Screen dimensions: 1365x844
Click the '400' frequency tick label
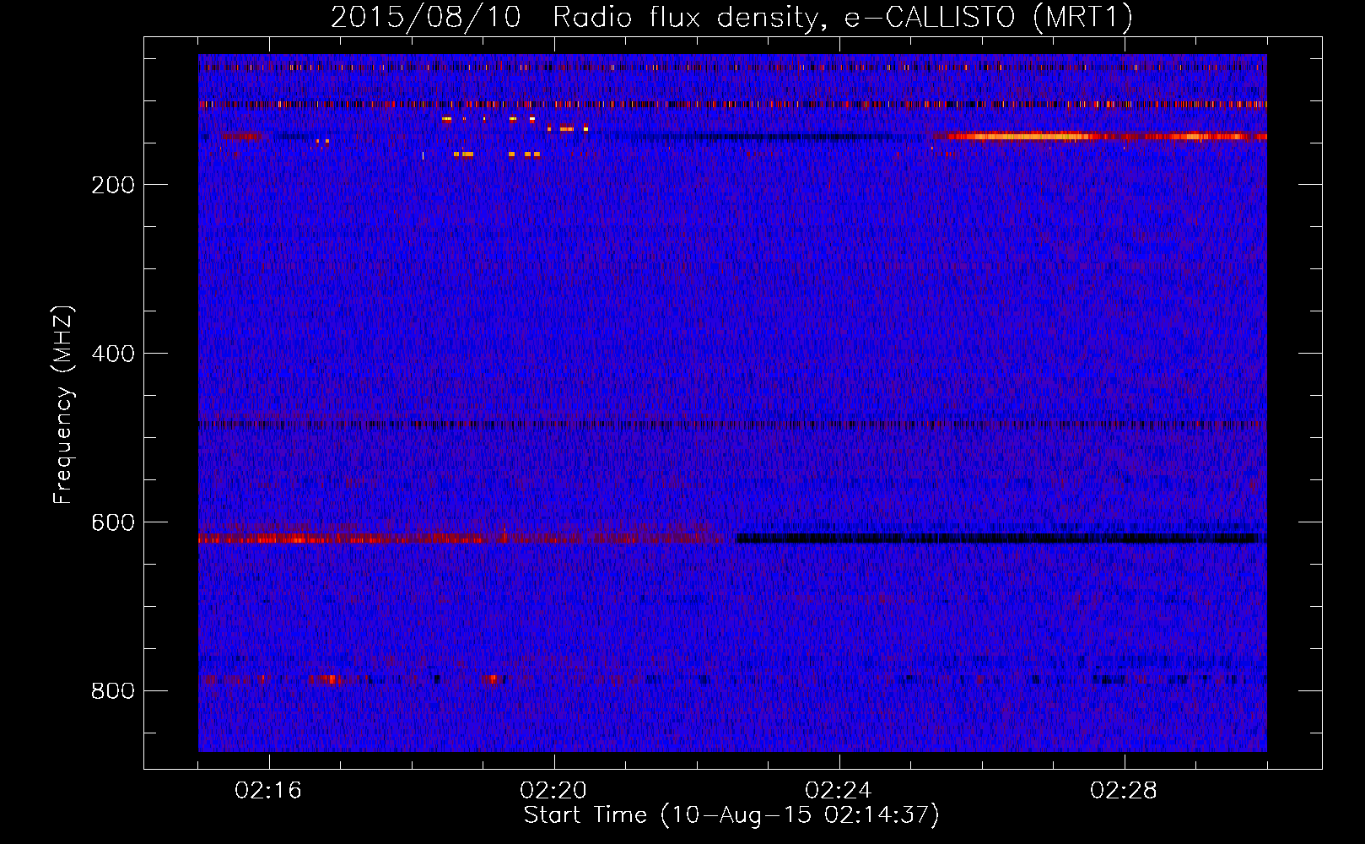click(113, 354)
